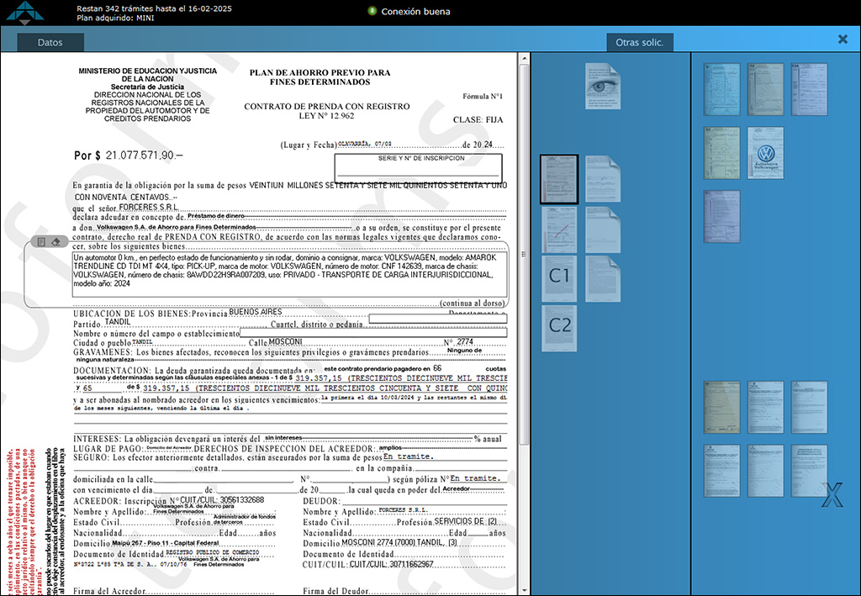
Task: Click the green connection status indicator
Action: pyautogui.click(x=372, y=11)
